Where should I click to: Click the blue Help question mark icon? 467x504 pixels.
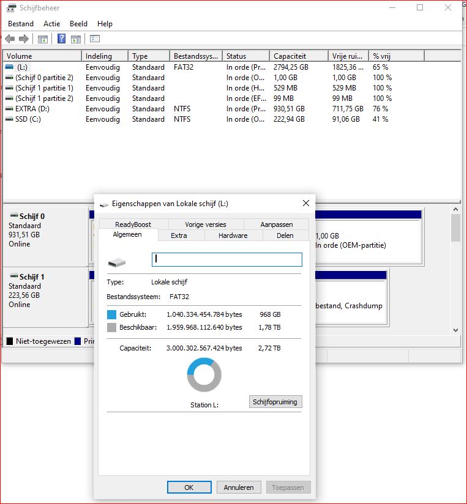[61, 39]
